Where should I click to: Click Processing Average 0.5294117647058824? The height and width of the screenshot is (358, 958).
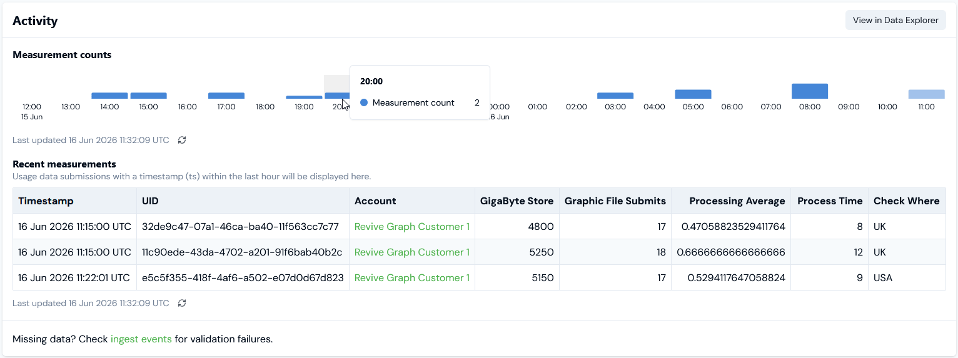[x=736, y=278]
